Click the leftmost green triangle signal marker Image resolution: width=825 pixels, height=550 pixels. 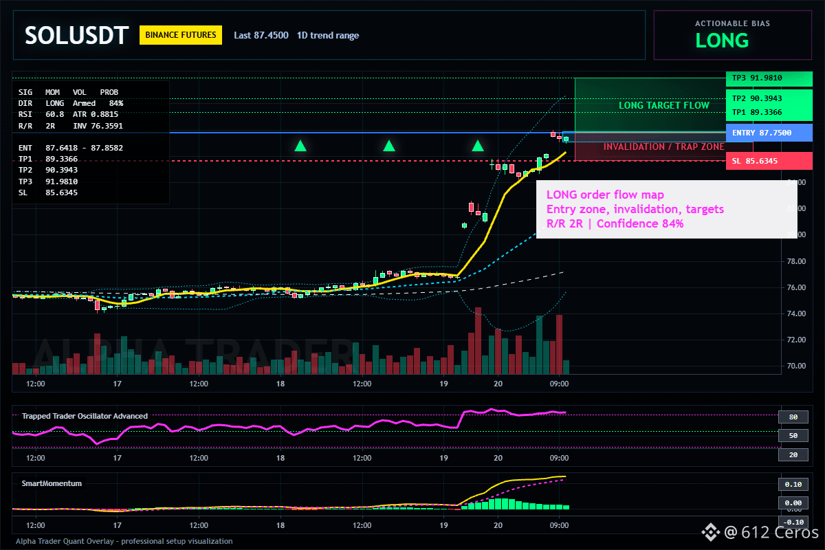300,145
